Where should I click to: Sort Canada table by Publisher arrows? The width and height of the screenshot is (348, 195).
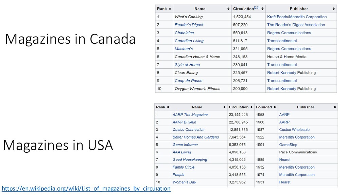pyautogui.click(x=334, y=9)
